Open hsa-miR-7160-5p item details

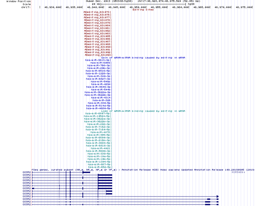98,130
